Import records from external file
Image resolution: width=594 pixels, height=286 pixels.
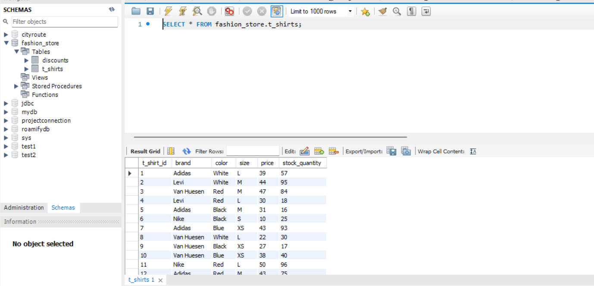(x=406, y=151)
